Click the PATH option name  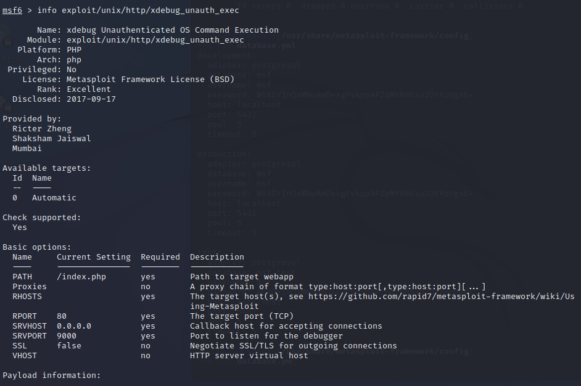[22, 277]
